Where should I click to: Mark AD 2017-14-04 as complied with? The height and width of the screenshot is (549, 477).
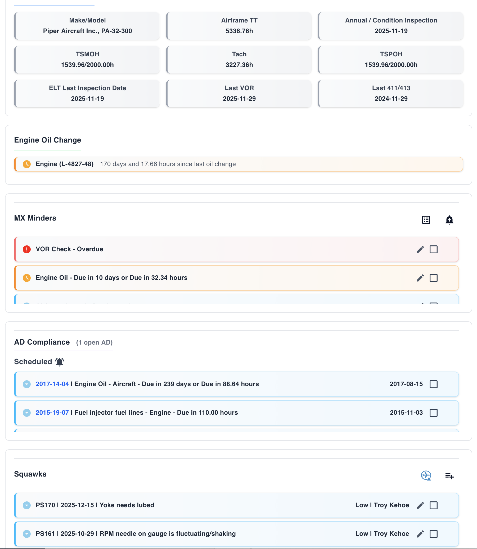tap(434, 384)
